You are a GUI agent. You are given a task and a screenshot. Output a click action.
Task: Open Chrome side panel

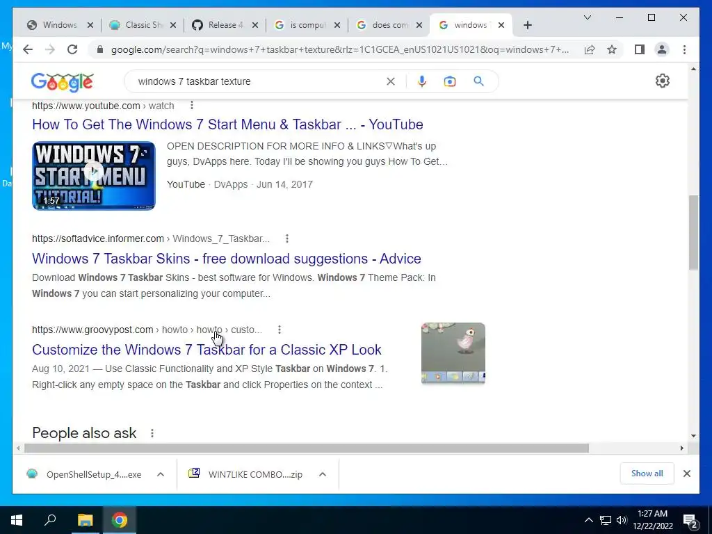pos(640,49)
